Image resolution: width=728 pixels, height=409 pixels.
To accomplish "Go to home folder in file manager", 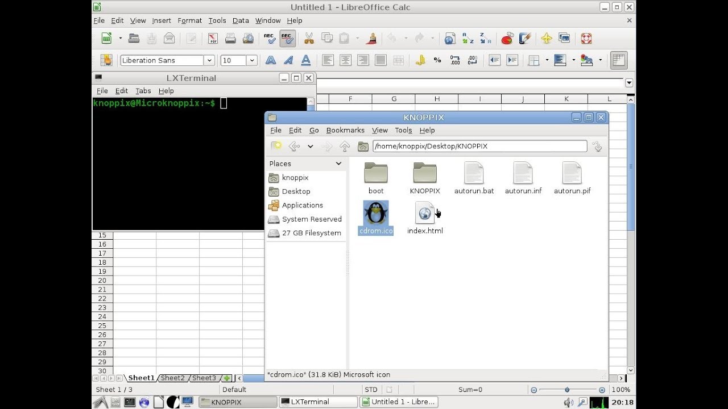I will (363, 146).
